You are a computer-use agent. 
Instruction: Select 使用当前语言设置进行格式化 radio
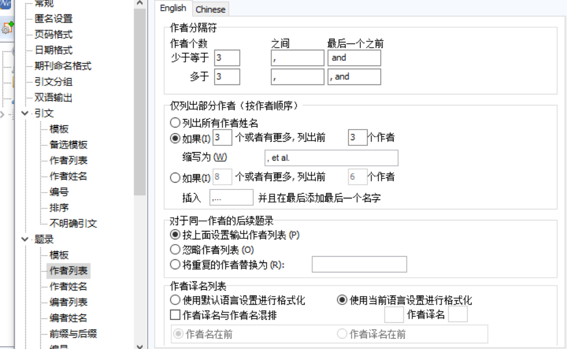pyautogui.click(x=342, y=300)
